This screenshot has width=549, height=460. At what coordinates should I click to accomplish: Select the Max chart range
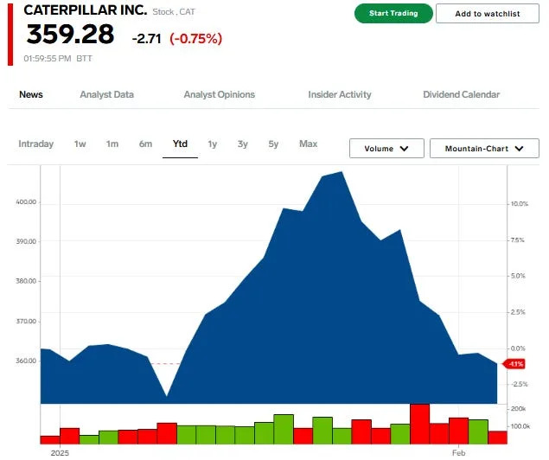pyautogui.click(x=309, y=144)
